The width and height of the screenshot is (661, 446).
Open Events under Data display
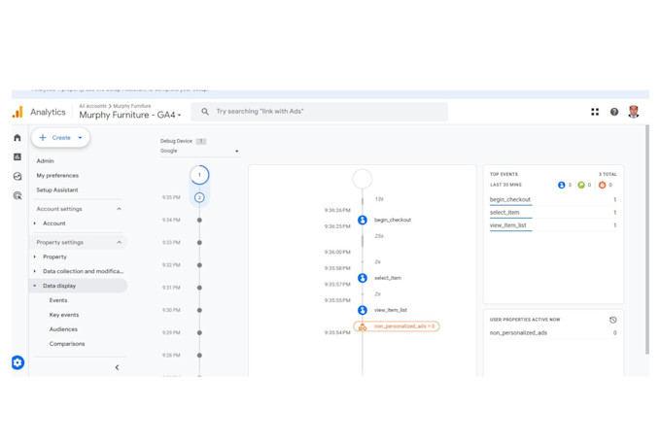coord(58,300)
